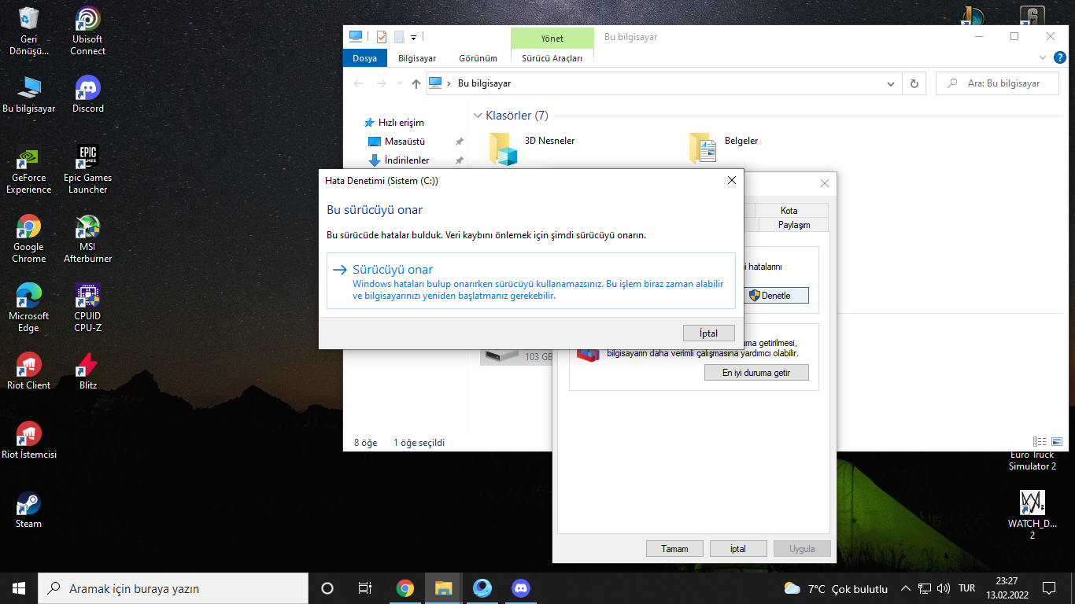
Task: Switch to the Bilgisayar ribbon tab
Action: (x=417, y=58)
